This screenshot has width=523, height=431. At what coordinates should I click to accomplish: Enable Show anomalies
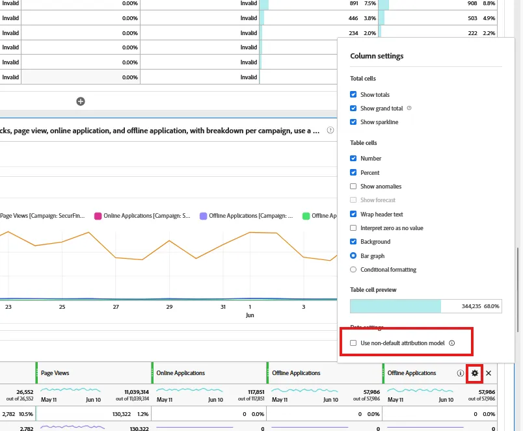pyautogui.click(x=353, y=186)
